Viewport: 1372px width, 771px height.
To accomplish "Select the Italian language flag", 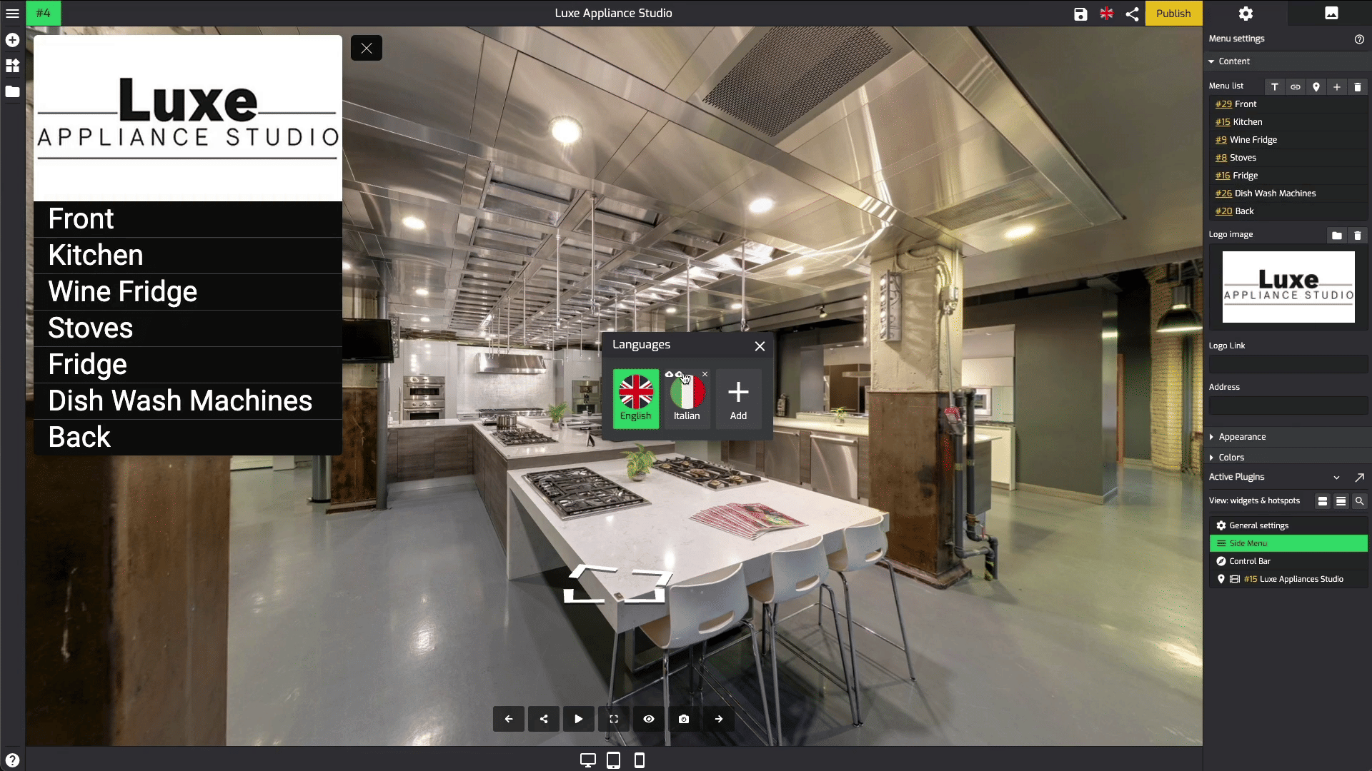I will coord(687,397).
